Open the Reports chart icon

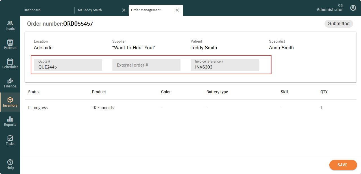(x=10, y=119)
